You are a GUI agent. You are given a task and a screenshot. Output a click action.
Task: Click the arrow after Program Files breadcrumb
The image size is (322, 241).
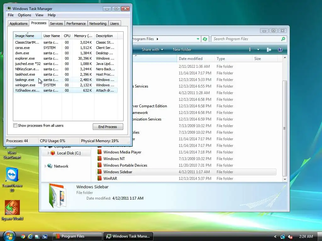coord(158,39)
